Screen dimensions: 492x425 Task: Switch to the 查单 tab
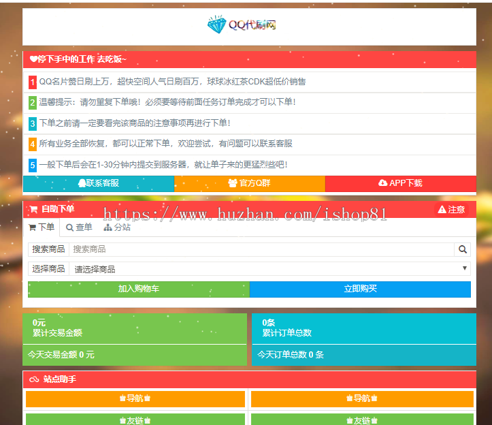coord(79,227)
